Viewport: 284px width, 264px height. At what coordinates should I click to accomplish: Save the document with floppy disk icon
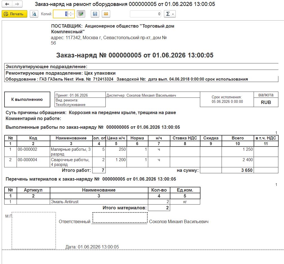(95, 14)
